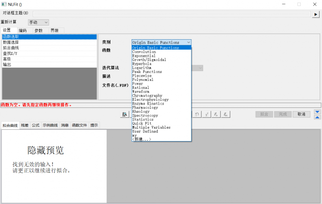Choose <新建...> to create category
322x204 pixels.
[x=161, y=139]
